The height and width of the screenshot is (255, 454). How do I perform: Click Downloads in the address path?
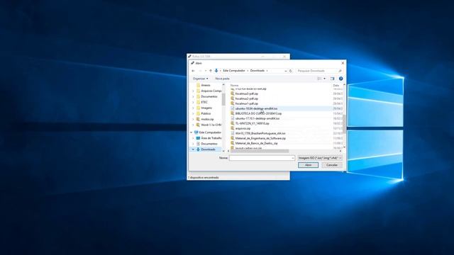pyautogui.click(x=258, y=71)
